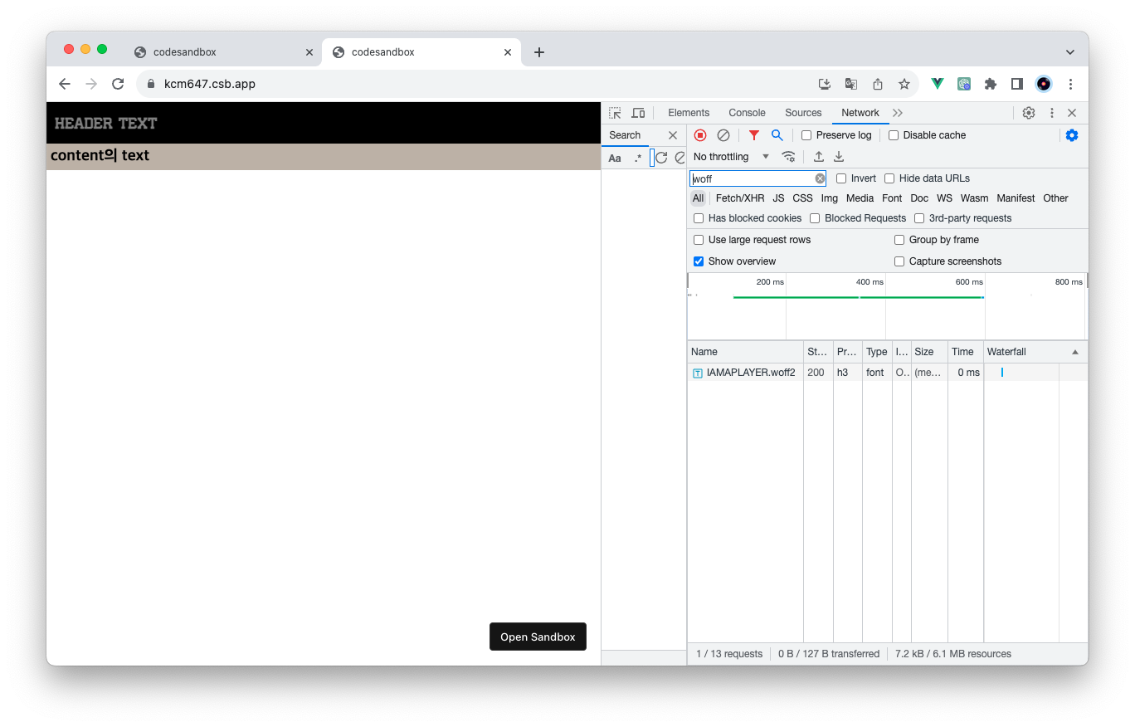Check Blocked Requests

(x=815, y=218)
